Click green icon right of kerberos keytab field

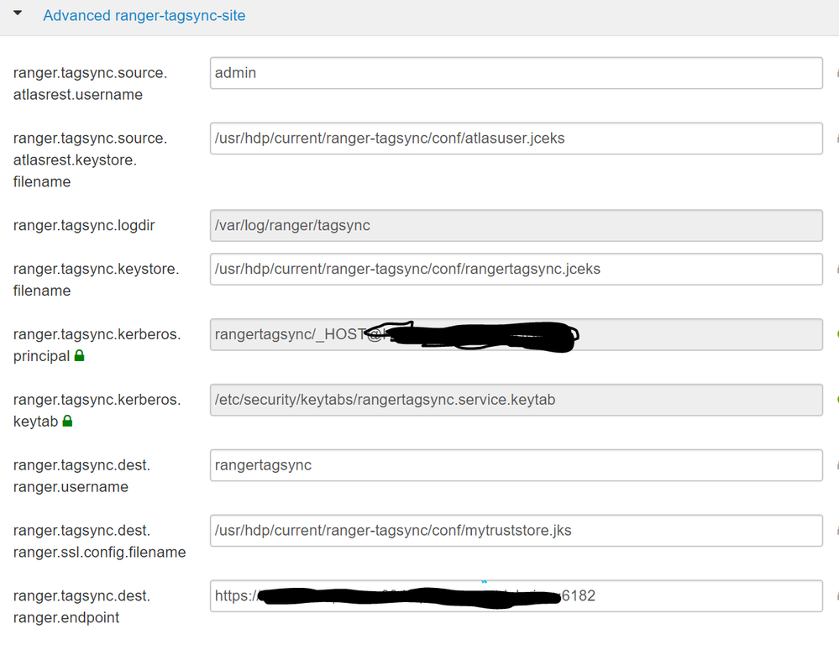click(836, 400)
